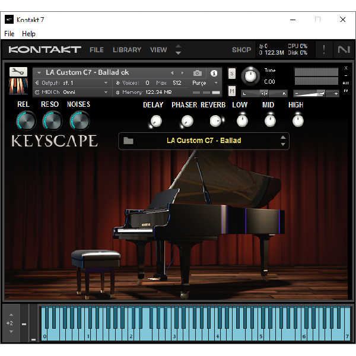The height and width of the screenshot is (356, 356).
Task: Click rack view up/down arrows in header
Action: pyautogui.click(x=178, y=49)
